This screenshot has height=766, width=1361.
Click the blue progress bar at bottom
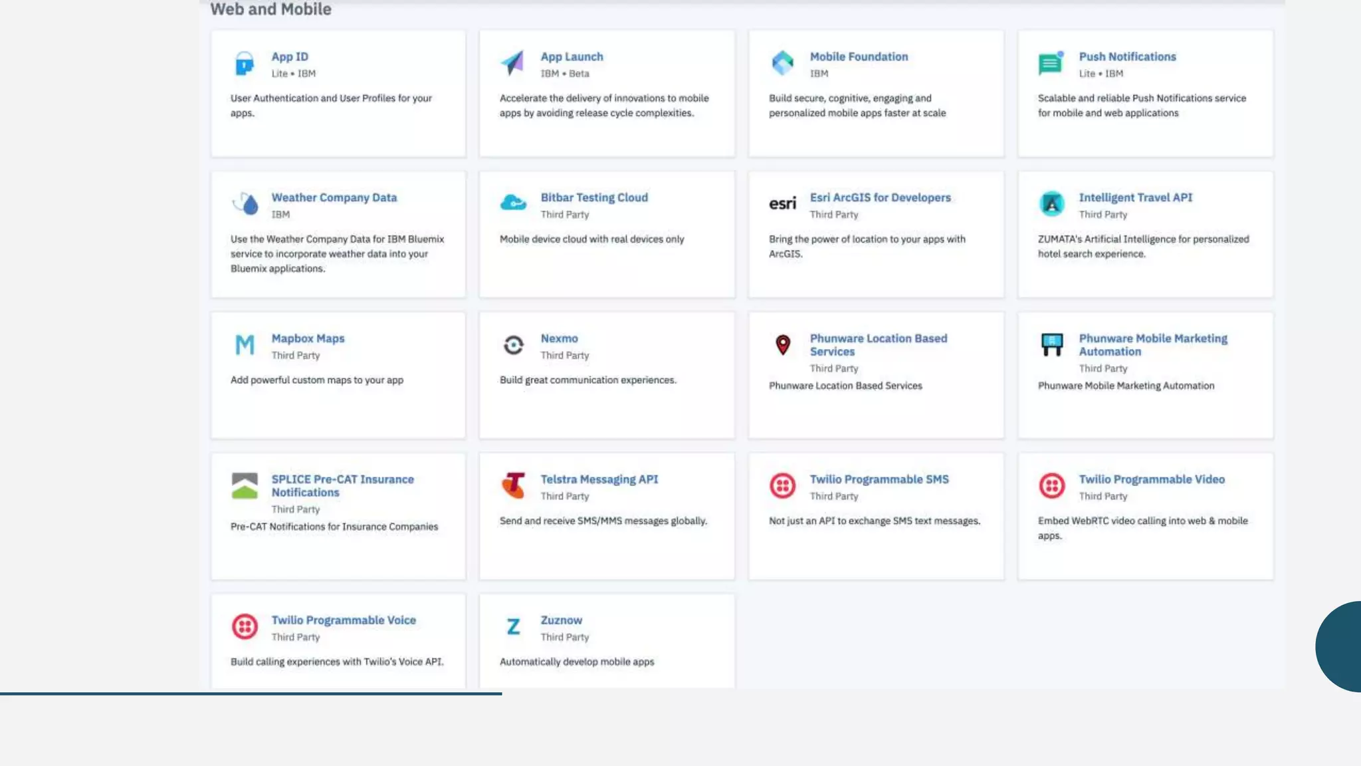point(251,694)
